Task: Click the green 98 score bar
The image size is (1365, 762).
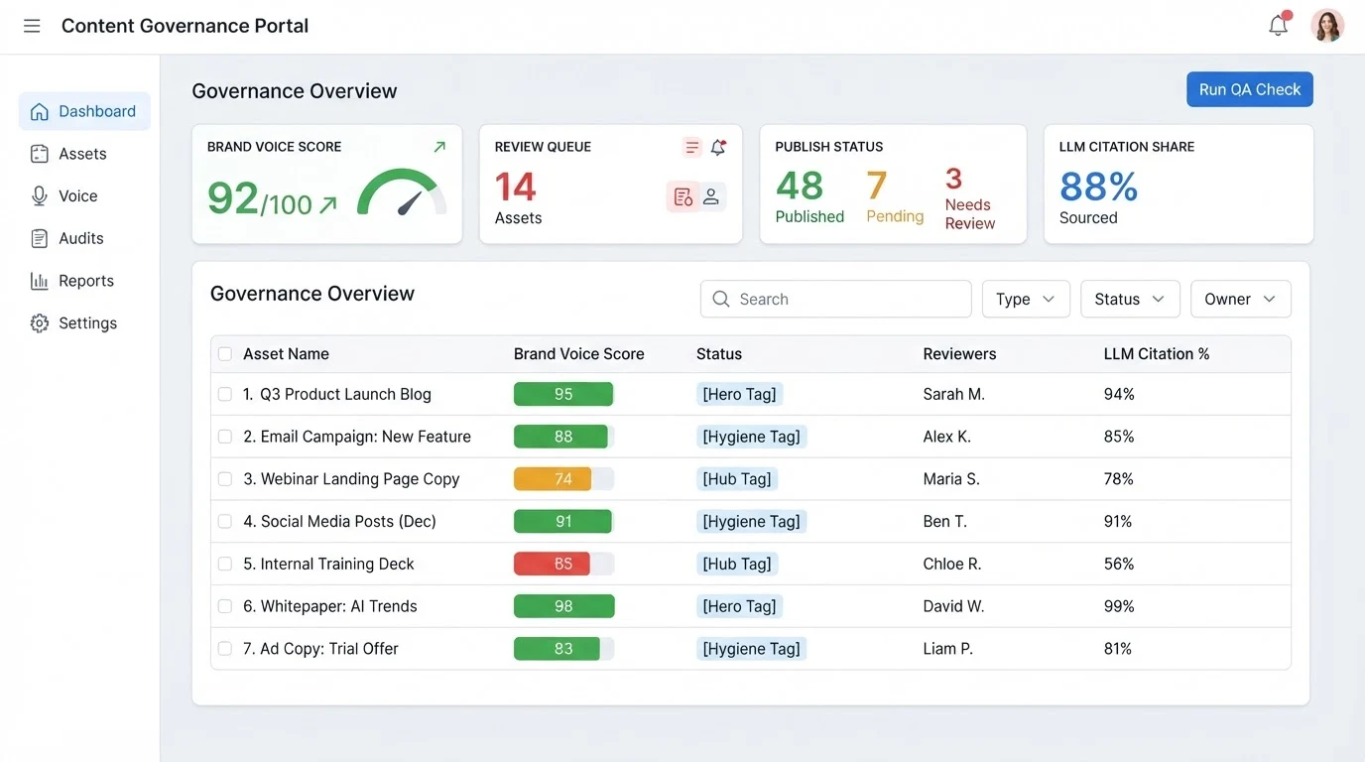Action: [563, 606]
